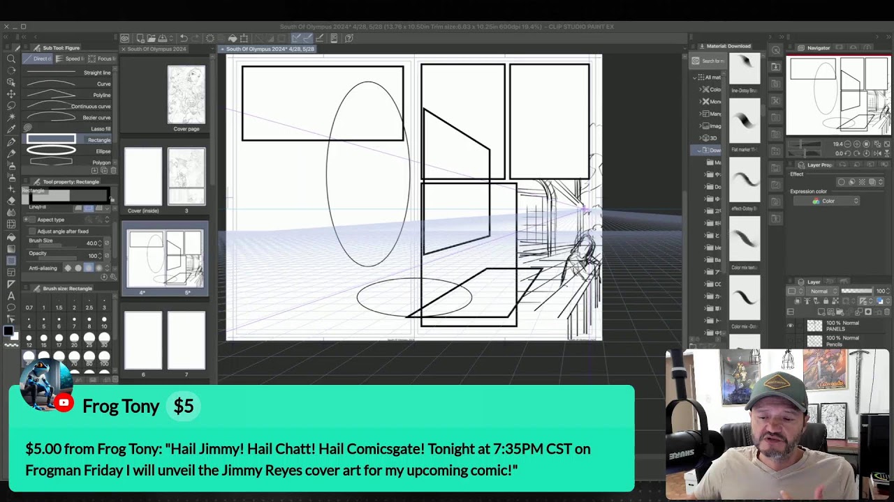Open tool property wrench settings icon

(113, 277)
